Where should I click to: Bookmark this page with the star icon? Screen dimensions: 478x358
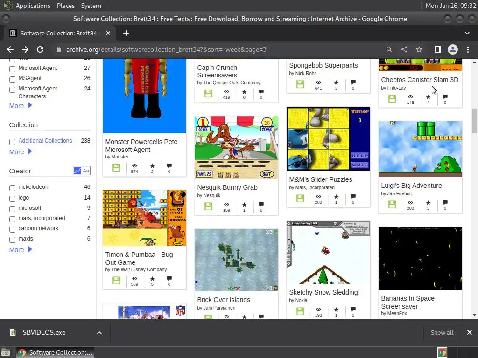click(419, 49)
